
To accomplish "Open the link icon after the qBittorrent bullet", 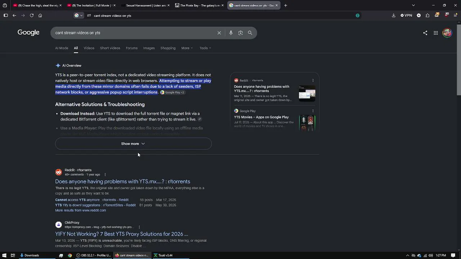I will (200, 119).
